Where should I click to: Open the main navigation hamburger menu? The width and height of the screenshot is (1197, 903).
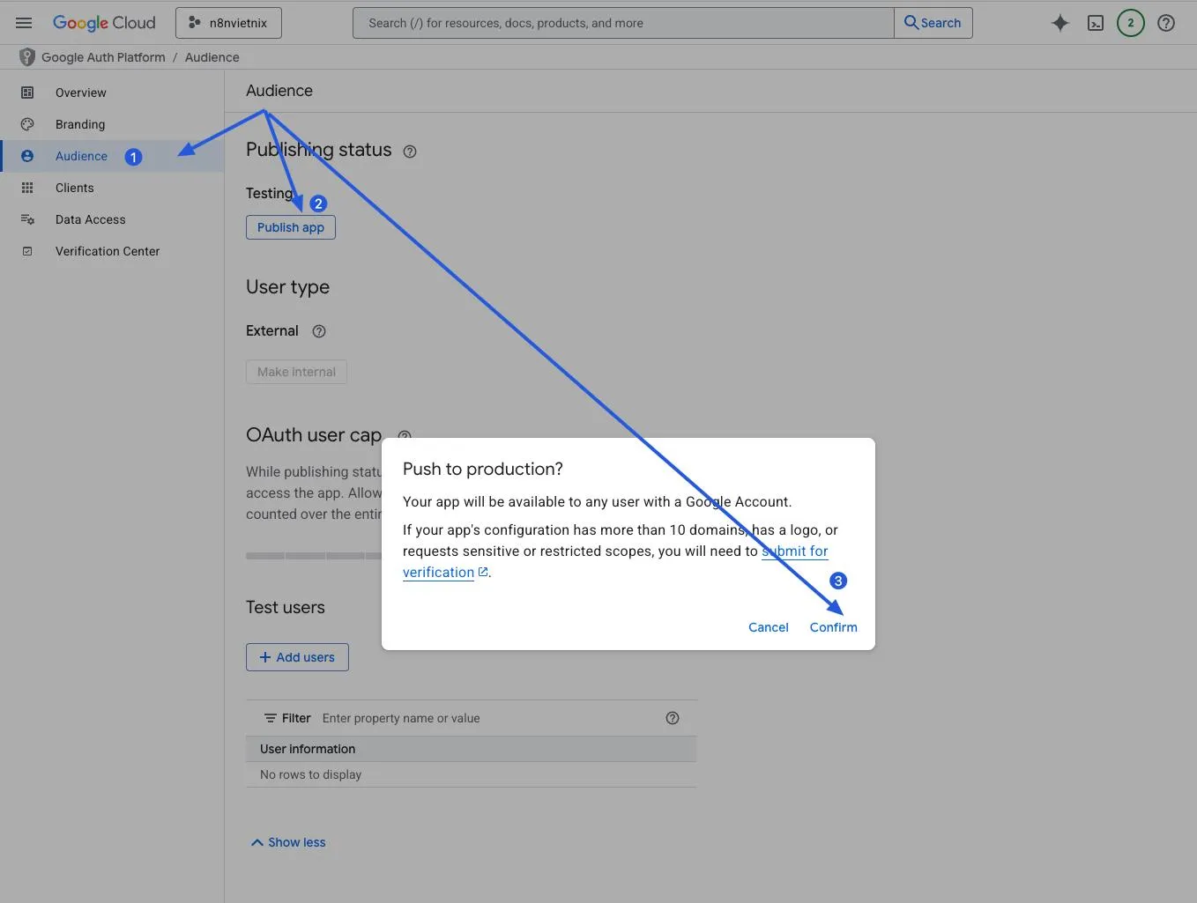coord(24,23)
